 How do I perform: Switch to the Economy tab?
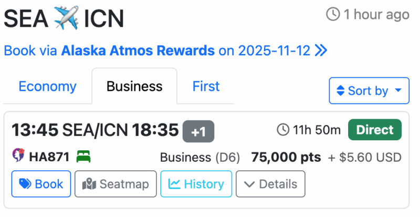coord(47,86)
